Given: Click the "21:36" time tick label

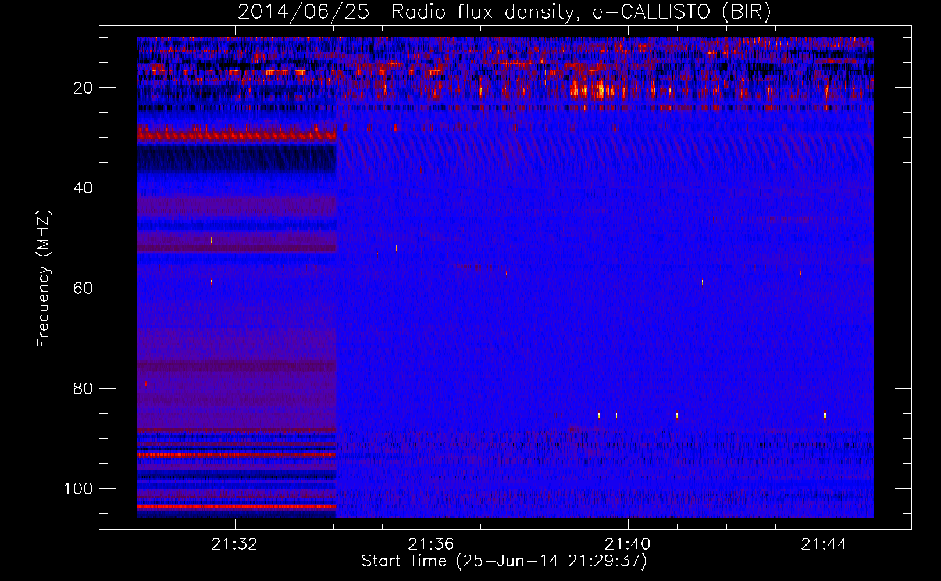Looking at the screenshot, I should [431, 544].
